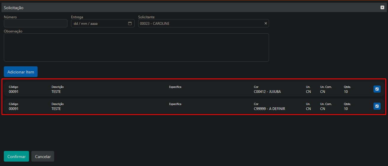Click quantity 10 in the JUJUBA row
Viewport: 388px width, 166px height.
pyautogui.click(x=346, y=92)
